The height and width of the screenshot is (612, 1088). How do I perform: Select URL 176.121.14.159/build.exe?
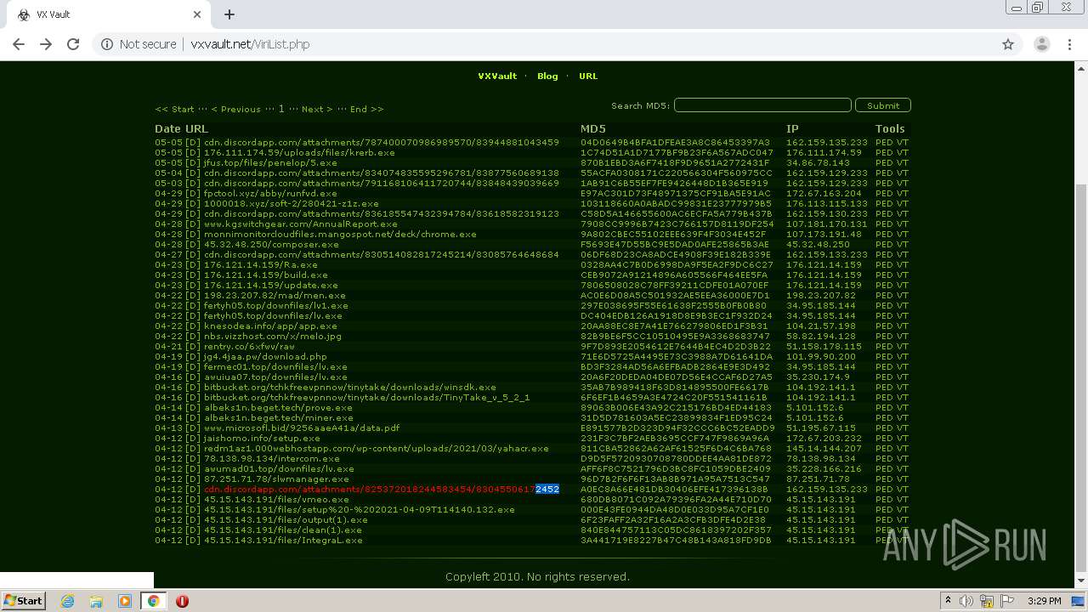point(266,275)
